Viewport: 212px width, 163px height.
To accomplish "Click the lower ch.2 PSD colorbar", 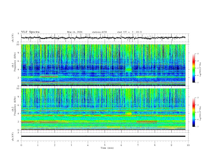I will [194, 112].
